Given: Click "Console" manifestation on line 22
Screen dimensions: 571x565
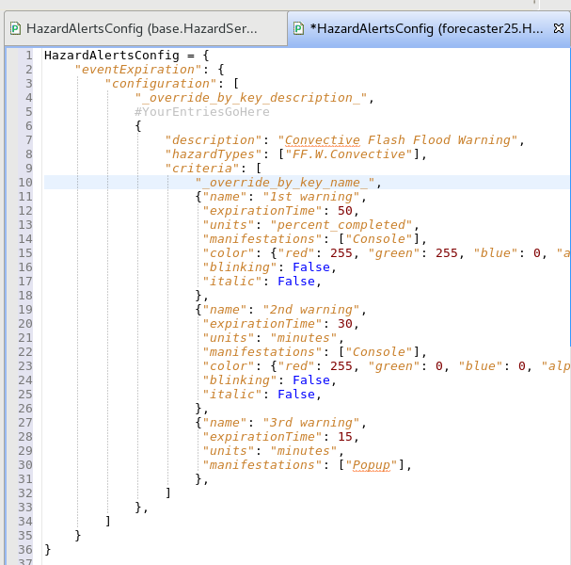Looking at the screenshot, I should pos(379,352).
